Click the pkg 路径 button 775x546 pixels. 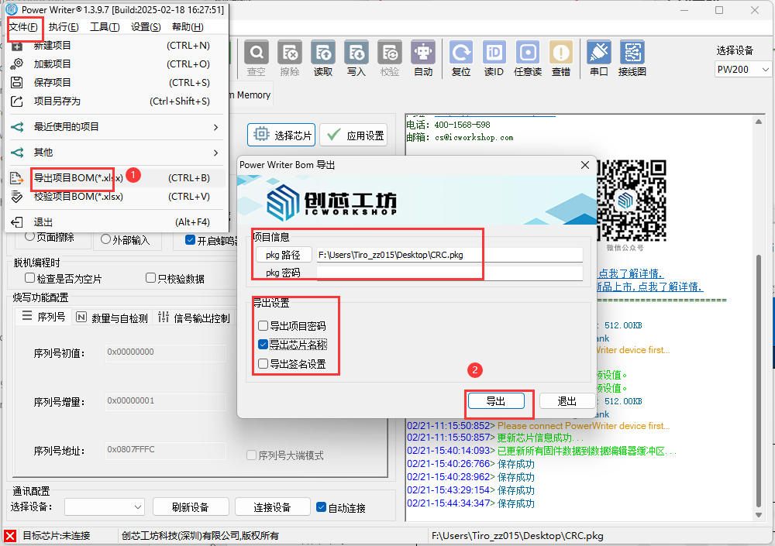[x=284, y=255]
